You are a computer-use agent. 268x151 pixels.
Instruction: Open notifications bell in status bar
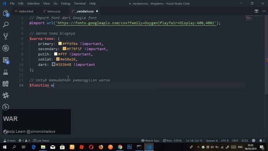[x=262, y=141]
